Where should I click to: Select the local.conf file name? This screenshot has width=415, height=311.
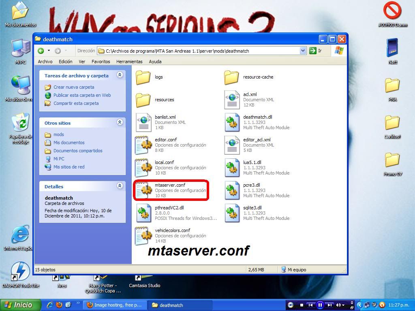point(165,162)
